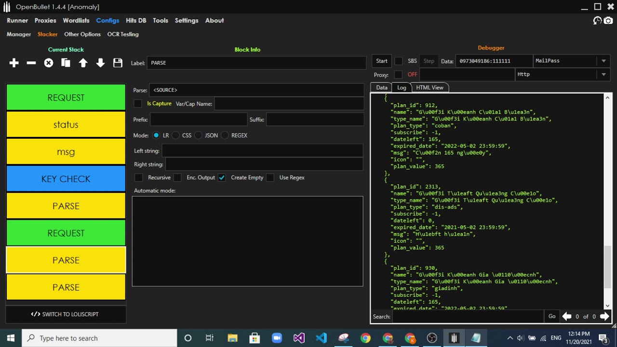Open the Proxies menu
Viewport: 617px width, 347px height.
pyautogui.click(x=45, y=20)
